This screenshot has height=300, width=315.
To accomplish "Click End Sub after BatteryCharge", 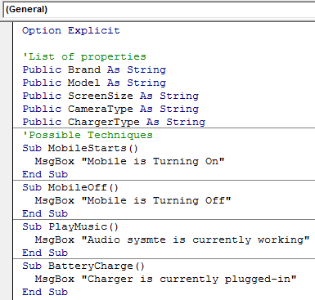I will [x=45, y=292].
